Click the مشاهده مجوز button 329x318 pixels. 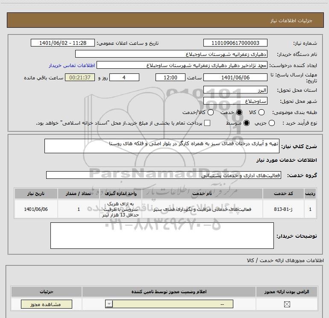tap(47, 304)
